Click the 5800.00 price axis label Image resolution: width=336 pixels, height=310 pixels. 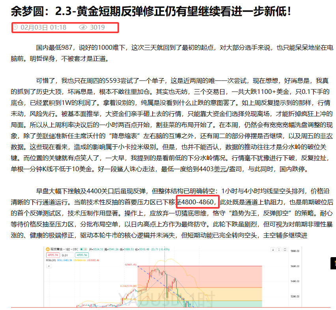pyautogui.click(x=295, y=251)
